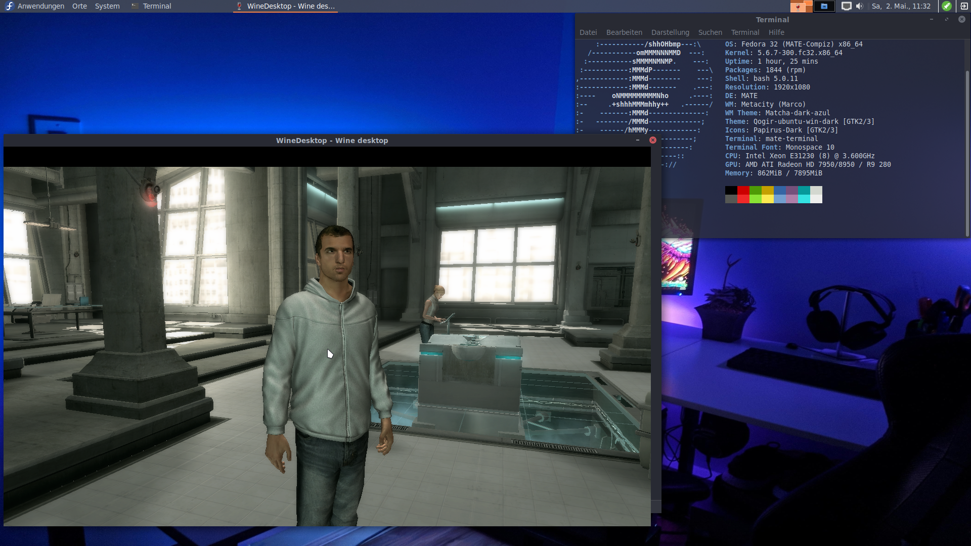The height and width of the screenshot is (546, 971).
Task: Open the Anwendungen menu
Action: point(40,6)
